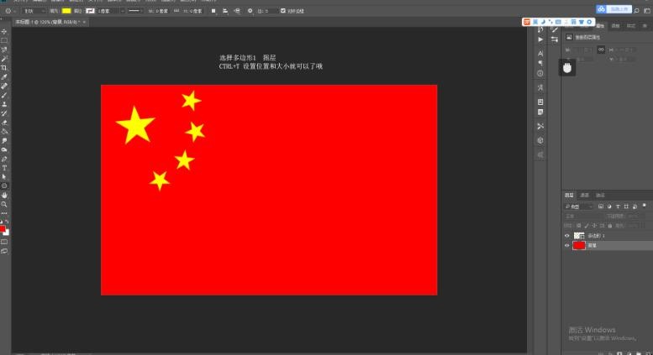
Task: Open the Paragraph panel icon
Action: [540, 63]
